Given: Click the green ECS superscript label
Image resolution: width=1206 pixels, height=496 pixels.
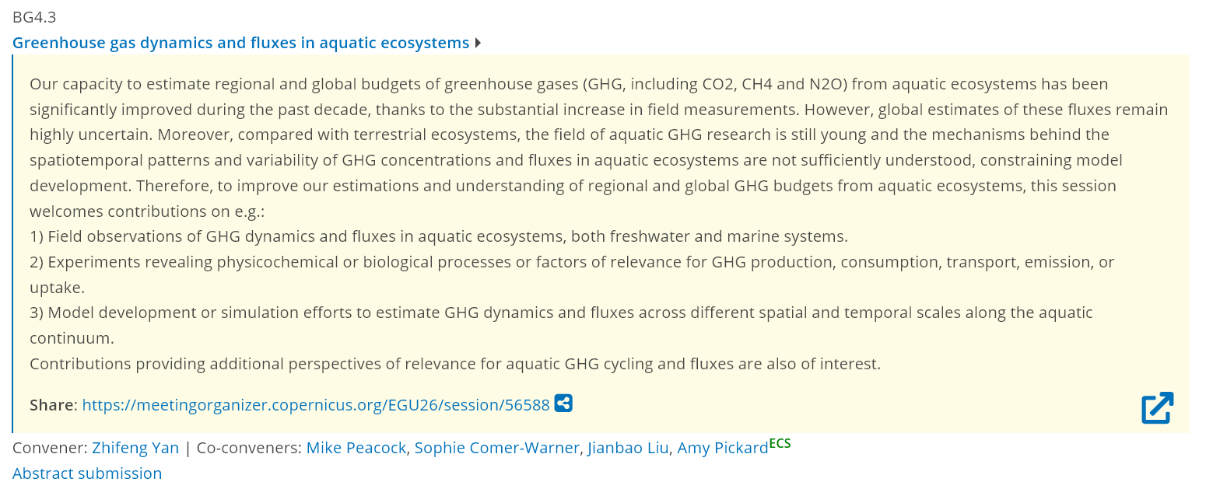Looking at the screenshot, I should (x=780, y=444).
